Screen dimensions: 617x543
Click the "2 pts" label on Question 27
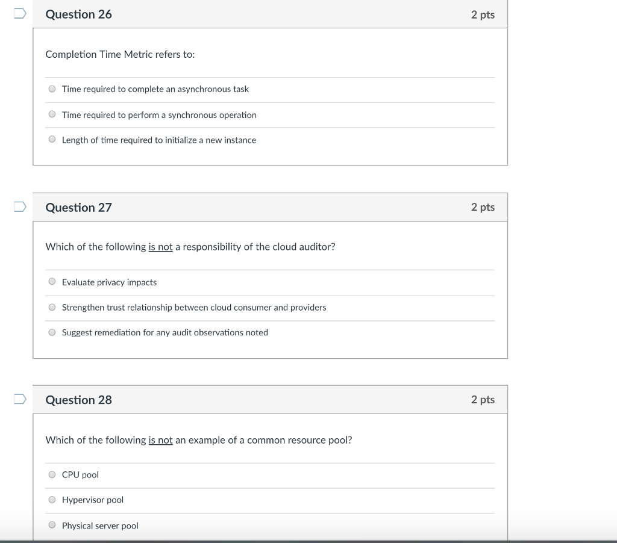point(483,207)
